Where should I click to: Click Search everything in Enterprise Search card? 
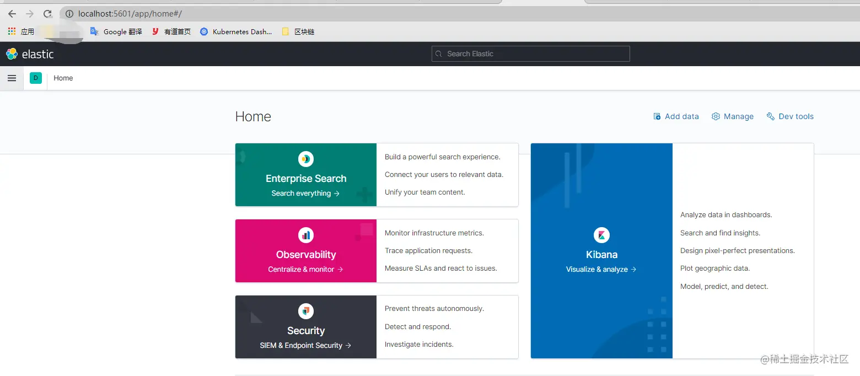(305, 194)
